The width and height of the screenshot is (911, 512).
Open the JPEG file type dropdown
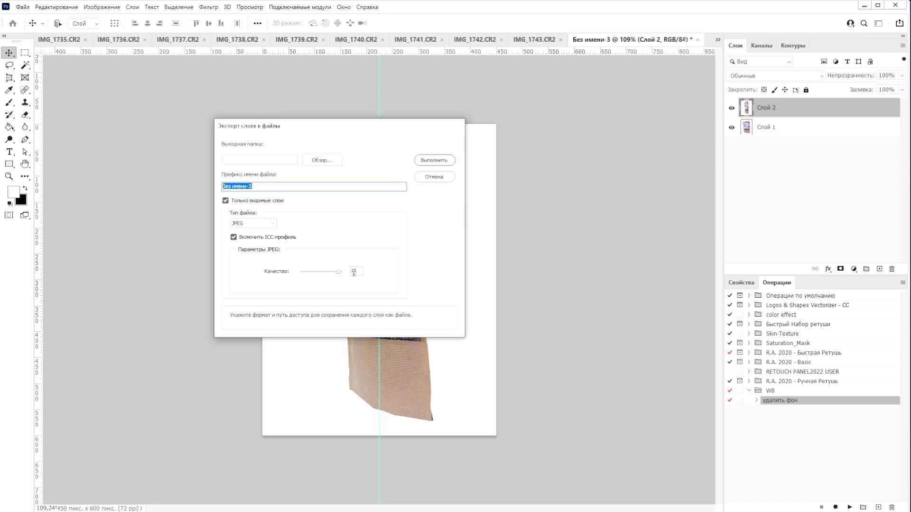(253, 223)
